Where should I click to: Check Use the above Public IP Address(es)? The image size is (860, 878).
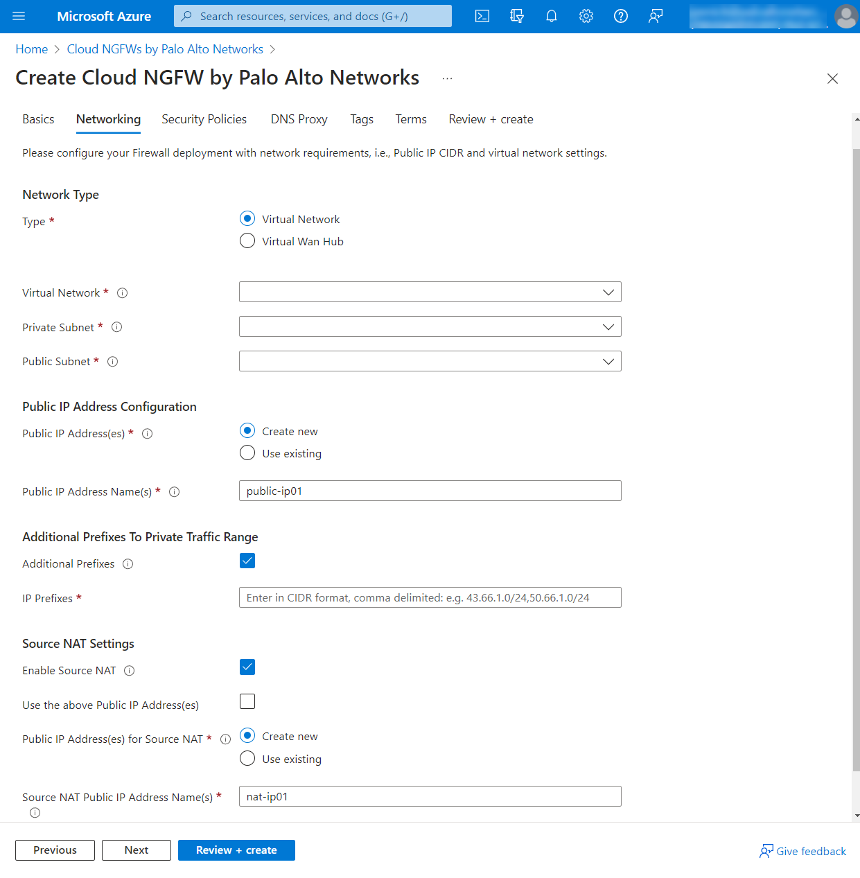(247, 701)
